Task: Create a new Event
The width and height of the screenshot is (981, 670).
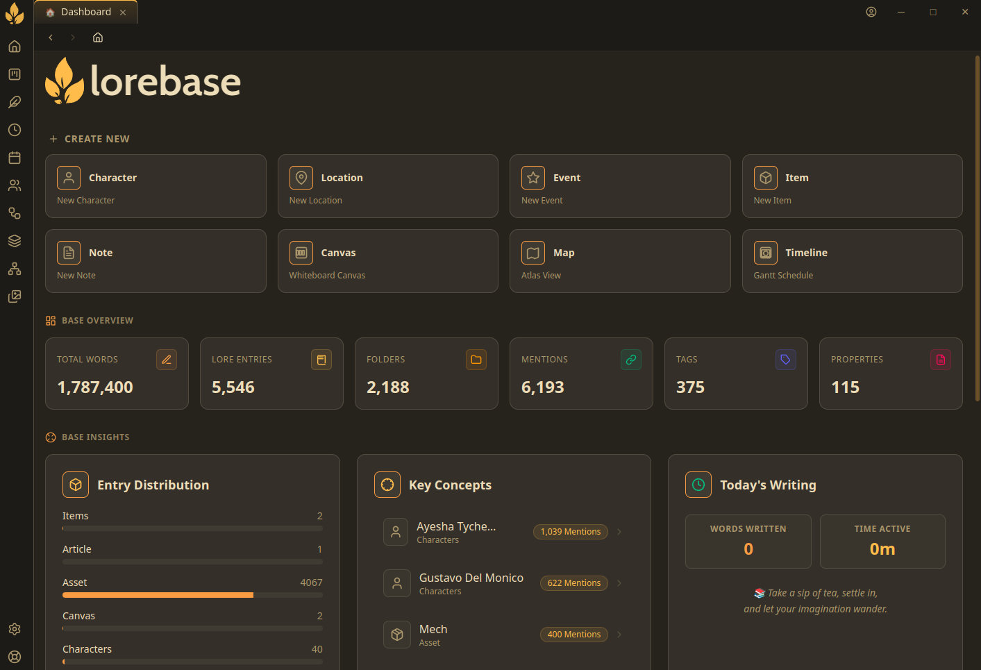Action: [x=620, y=186]
